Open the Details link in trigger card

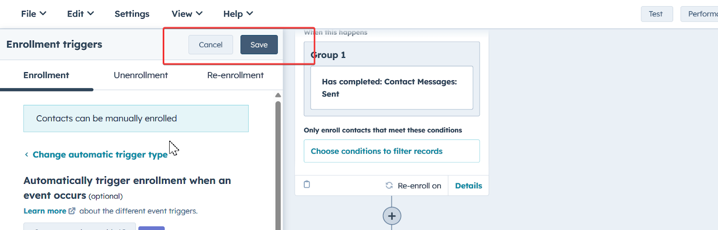pyautogui.click(x=468, y=186)
